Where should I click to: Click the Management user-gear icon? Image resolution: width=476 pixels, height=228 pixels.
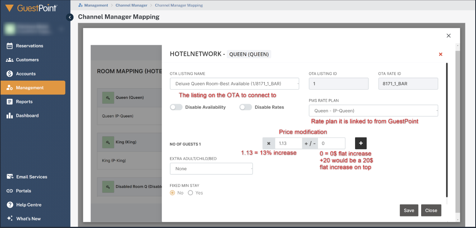10,88
